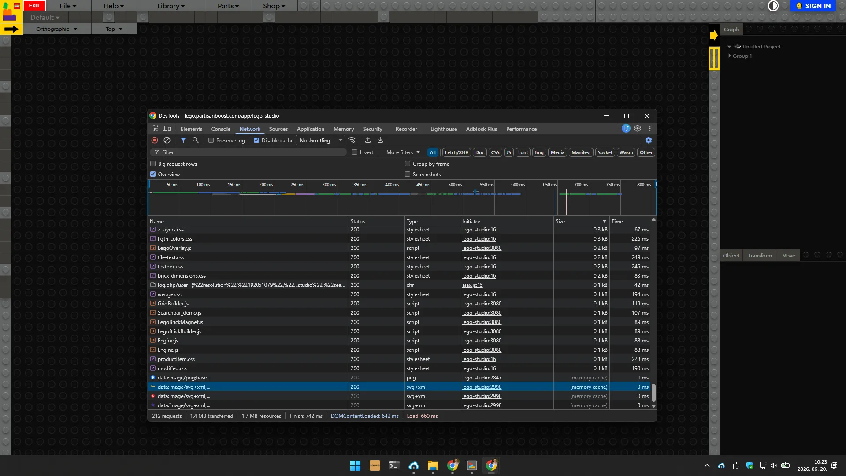Screen dimensions: 846x476
Task: Open lego-studio:2847 initiator link
Action: [482, 378]
